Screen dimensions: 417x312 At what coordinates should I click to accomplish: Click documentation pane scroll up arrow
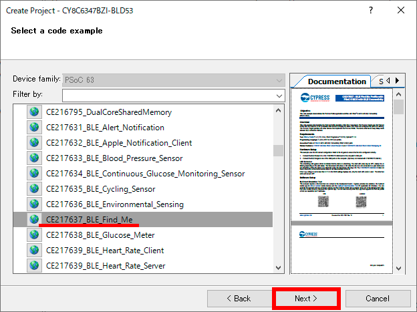pos(398,94)
